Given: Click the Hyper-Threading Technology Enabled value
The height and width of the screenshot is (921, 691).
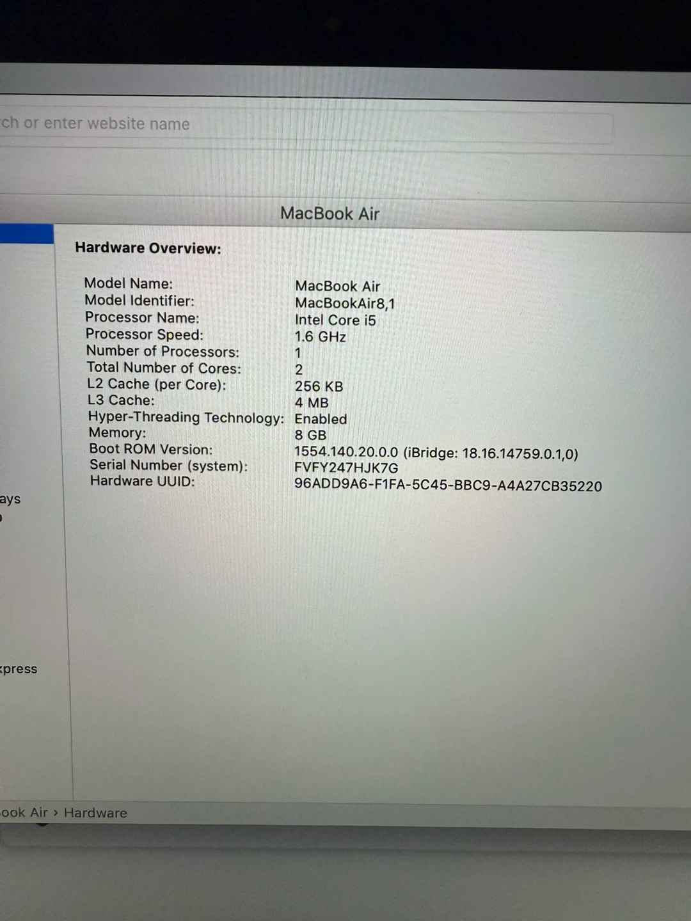Looking at the screenshot, I should (321, 420).
